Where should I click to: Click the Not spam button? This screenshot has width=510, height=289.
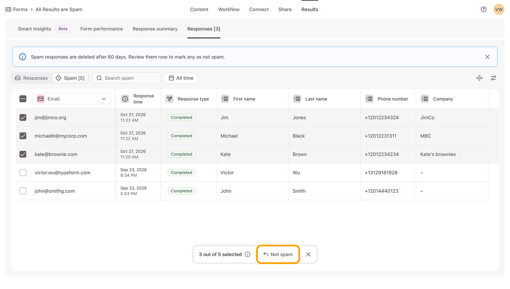click(278, 254)
